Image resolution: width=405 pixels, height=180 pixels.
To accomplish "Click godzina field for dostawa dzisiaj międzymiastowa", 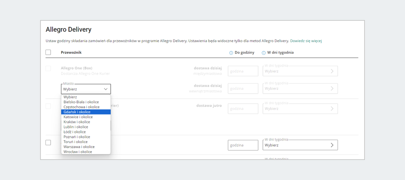I will pyautogui.click(x=243, y=71).
